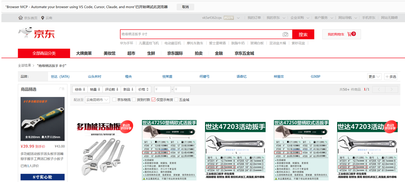Filter by brand 何健弓
This screenshot has width=405, height=182.
click(204, 76)
